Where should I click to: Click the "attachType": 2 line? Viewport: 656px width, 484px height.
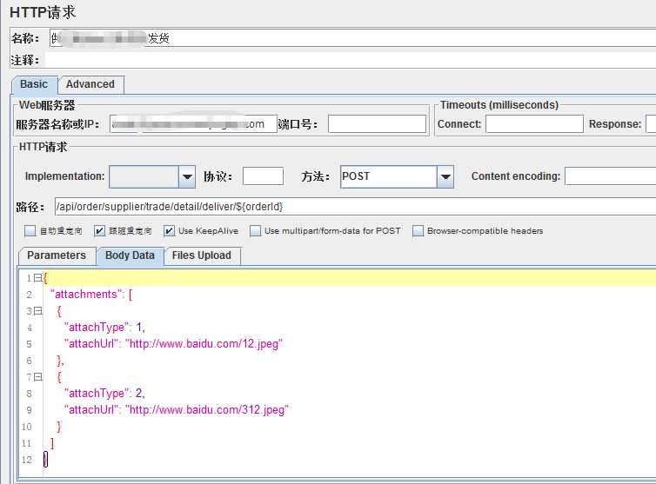tap(104, 394)
